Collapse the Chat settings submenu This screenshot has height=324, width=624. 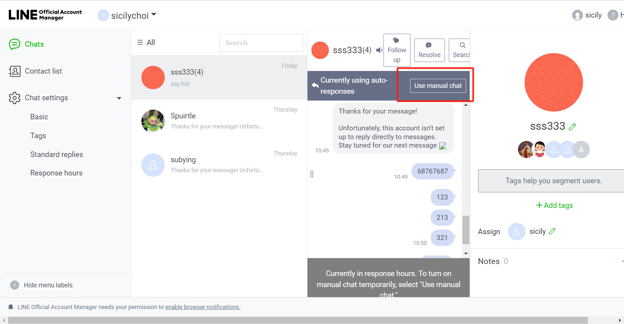(119, 98)
